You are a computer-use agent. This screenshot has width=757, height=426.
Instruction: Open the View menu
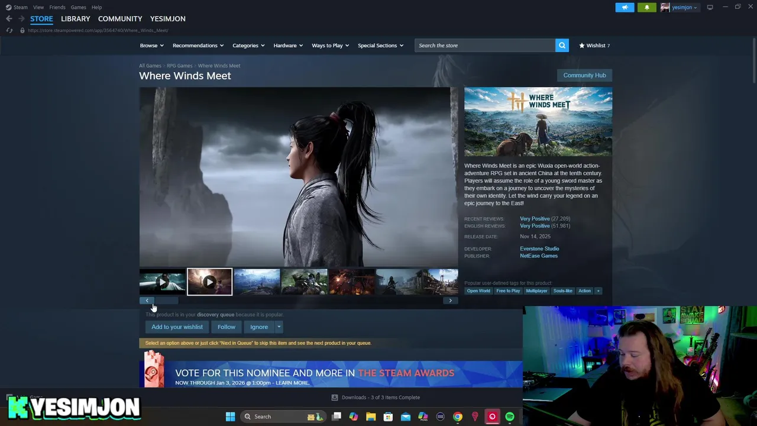(38, 7)
